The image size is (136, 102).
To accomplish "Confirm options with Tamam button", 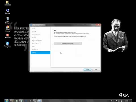I will (x=88, y=70).
